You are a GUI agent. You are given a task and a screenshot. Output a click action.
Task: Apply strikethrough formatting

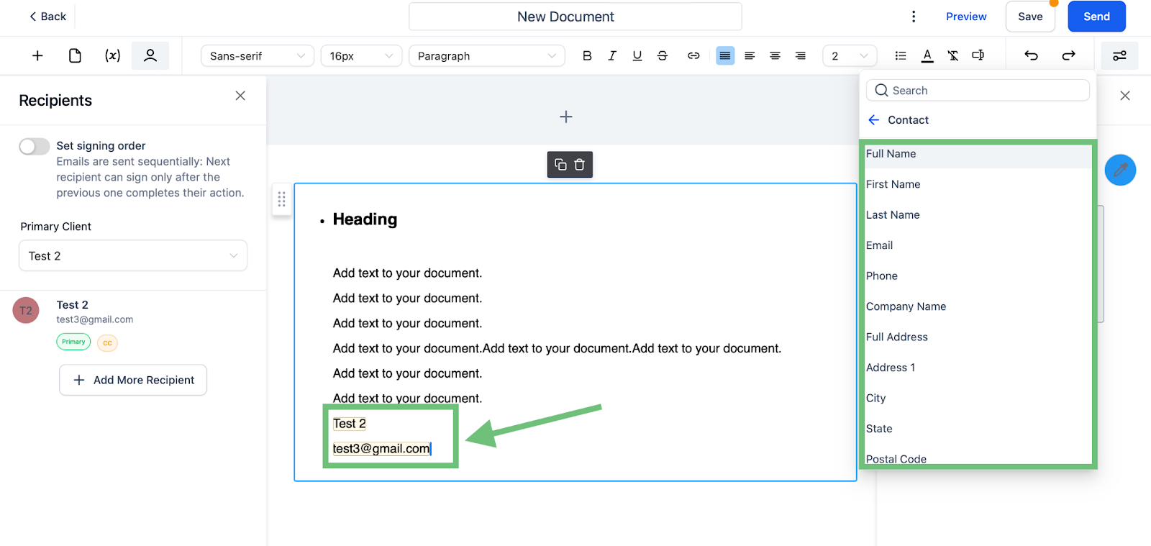(663, 55)
